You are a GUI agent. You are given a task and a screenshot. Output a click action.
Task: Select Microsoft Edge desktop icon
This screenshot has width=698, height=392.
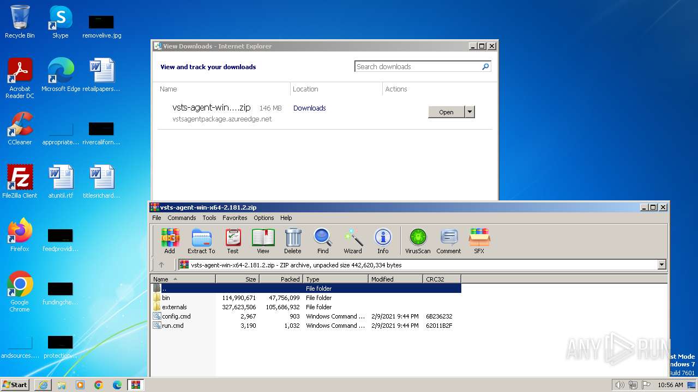pyautogui.click(x=61, y=75)
